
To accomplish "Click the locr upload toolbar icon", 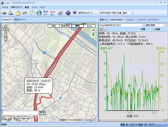I will tap(52, 13).
